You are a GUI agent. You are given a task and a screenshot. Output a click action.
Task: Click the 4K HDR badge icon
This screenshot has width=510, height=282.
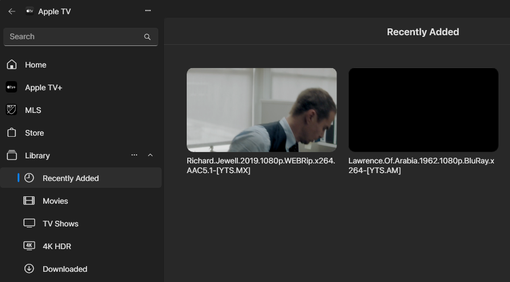click(x=29, y=246)
